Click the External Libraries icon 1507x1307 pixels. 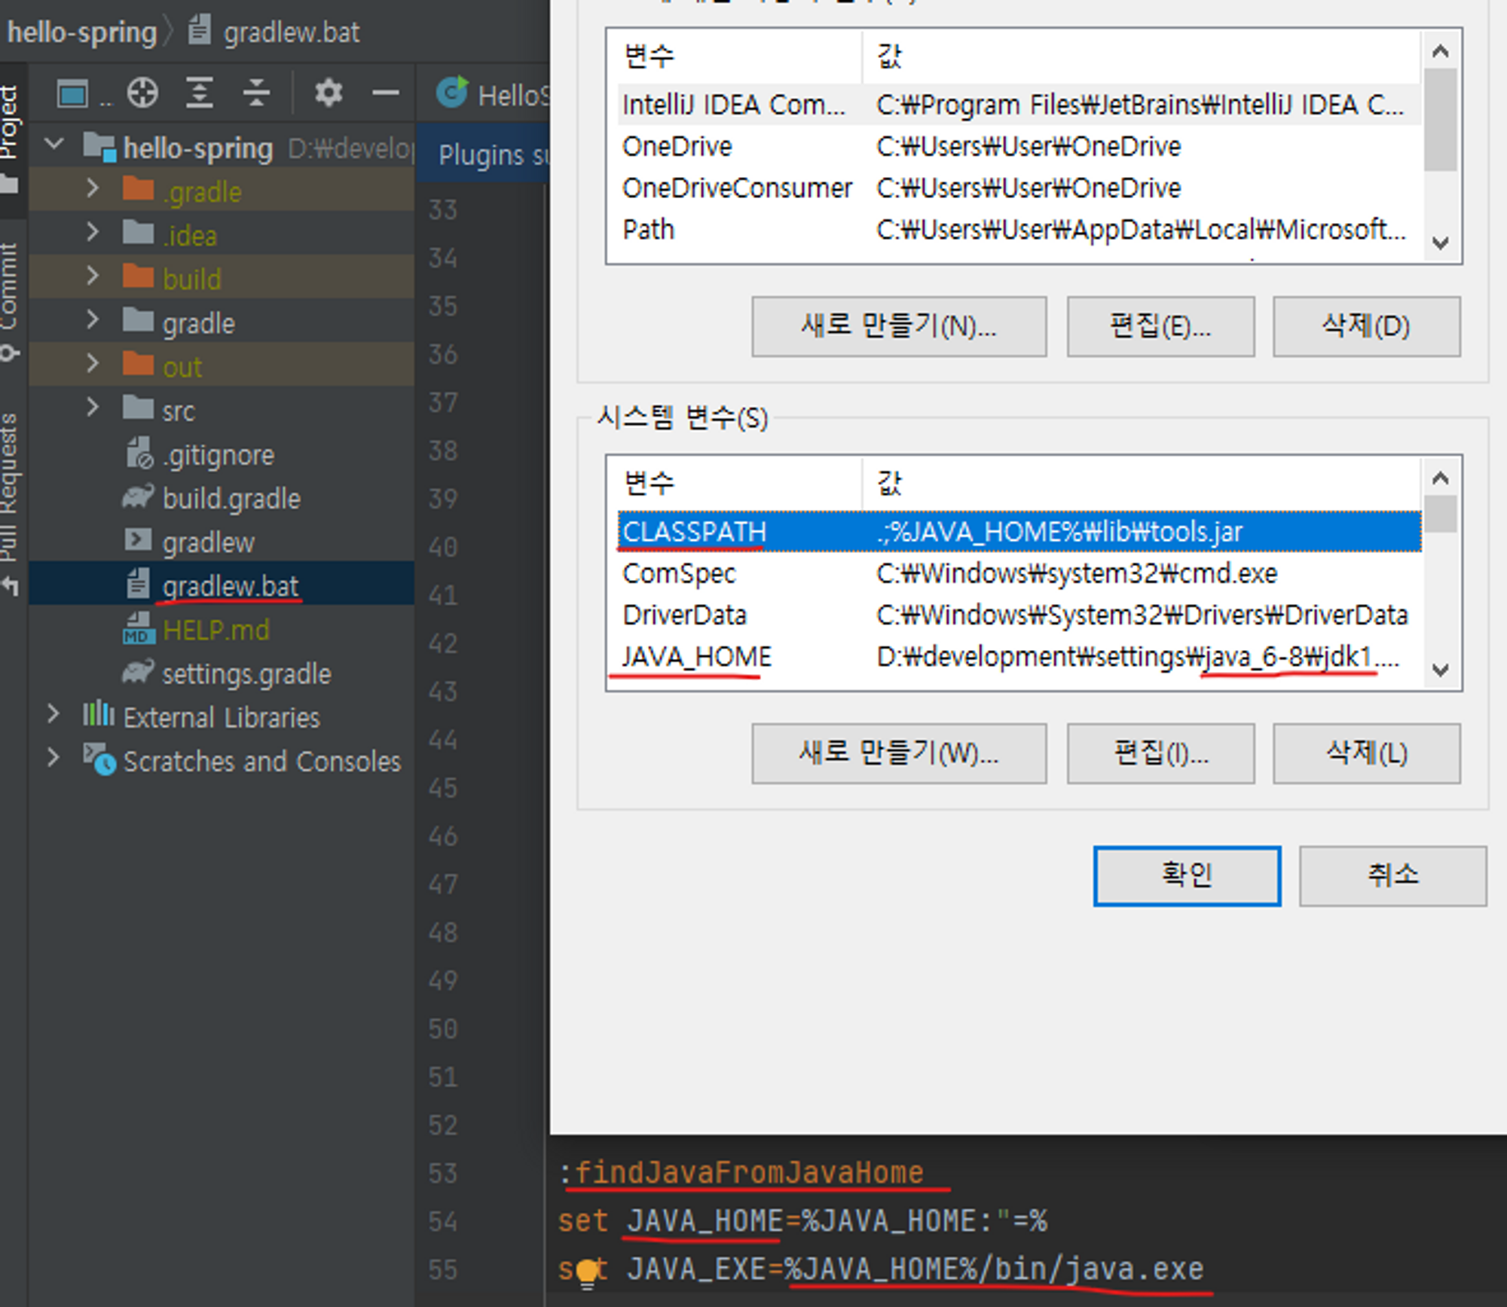click(x=98, y=714)
